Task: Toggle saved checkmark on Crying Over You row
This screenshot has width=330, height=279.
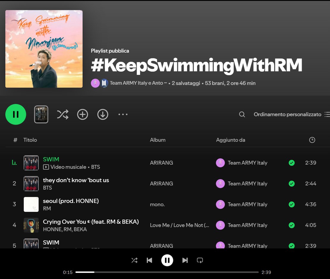Action: (292, 225)
